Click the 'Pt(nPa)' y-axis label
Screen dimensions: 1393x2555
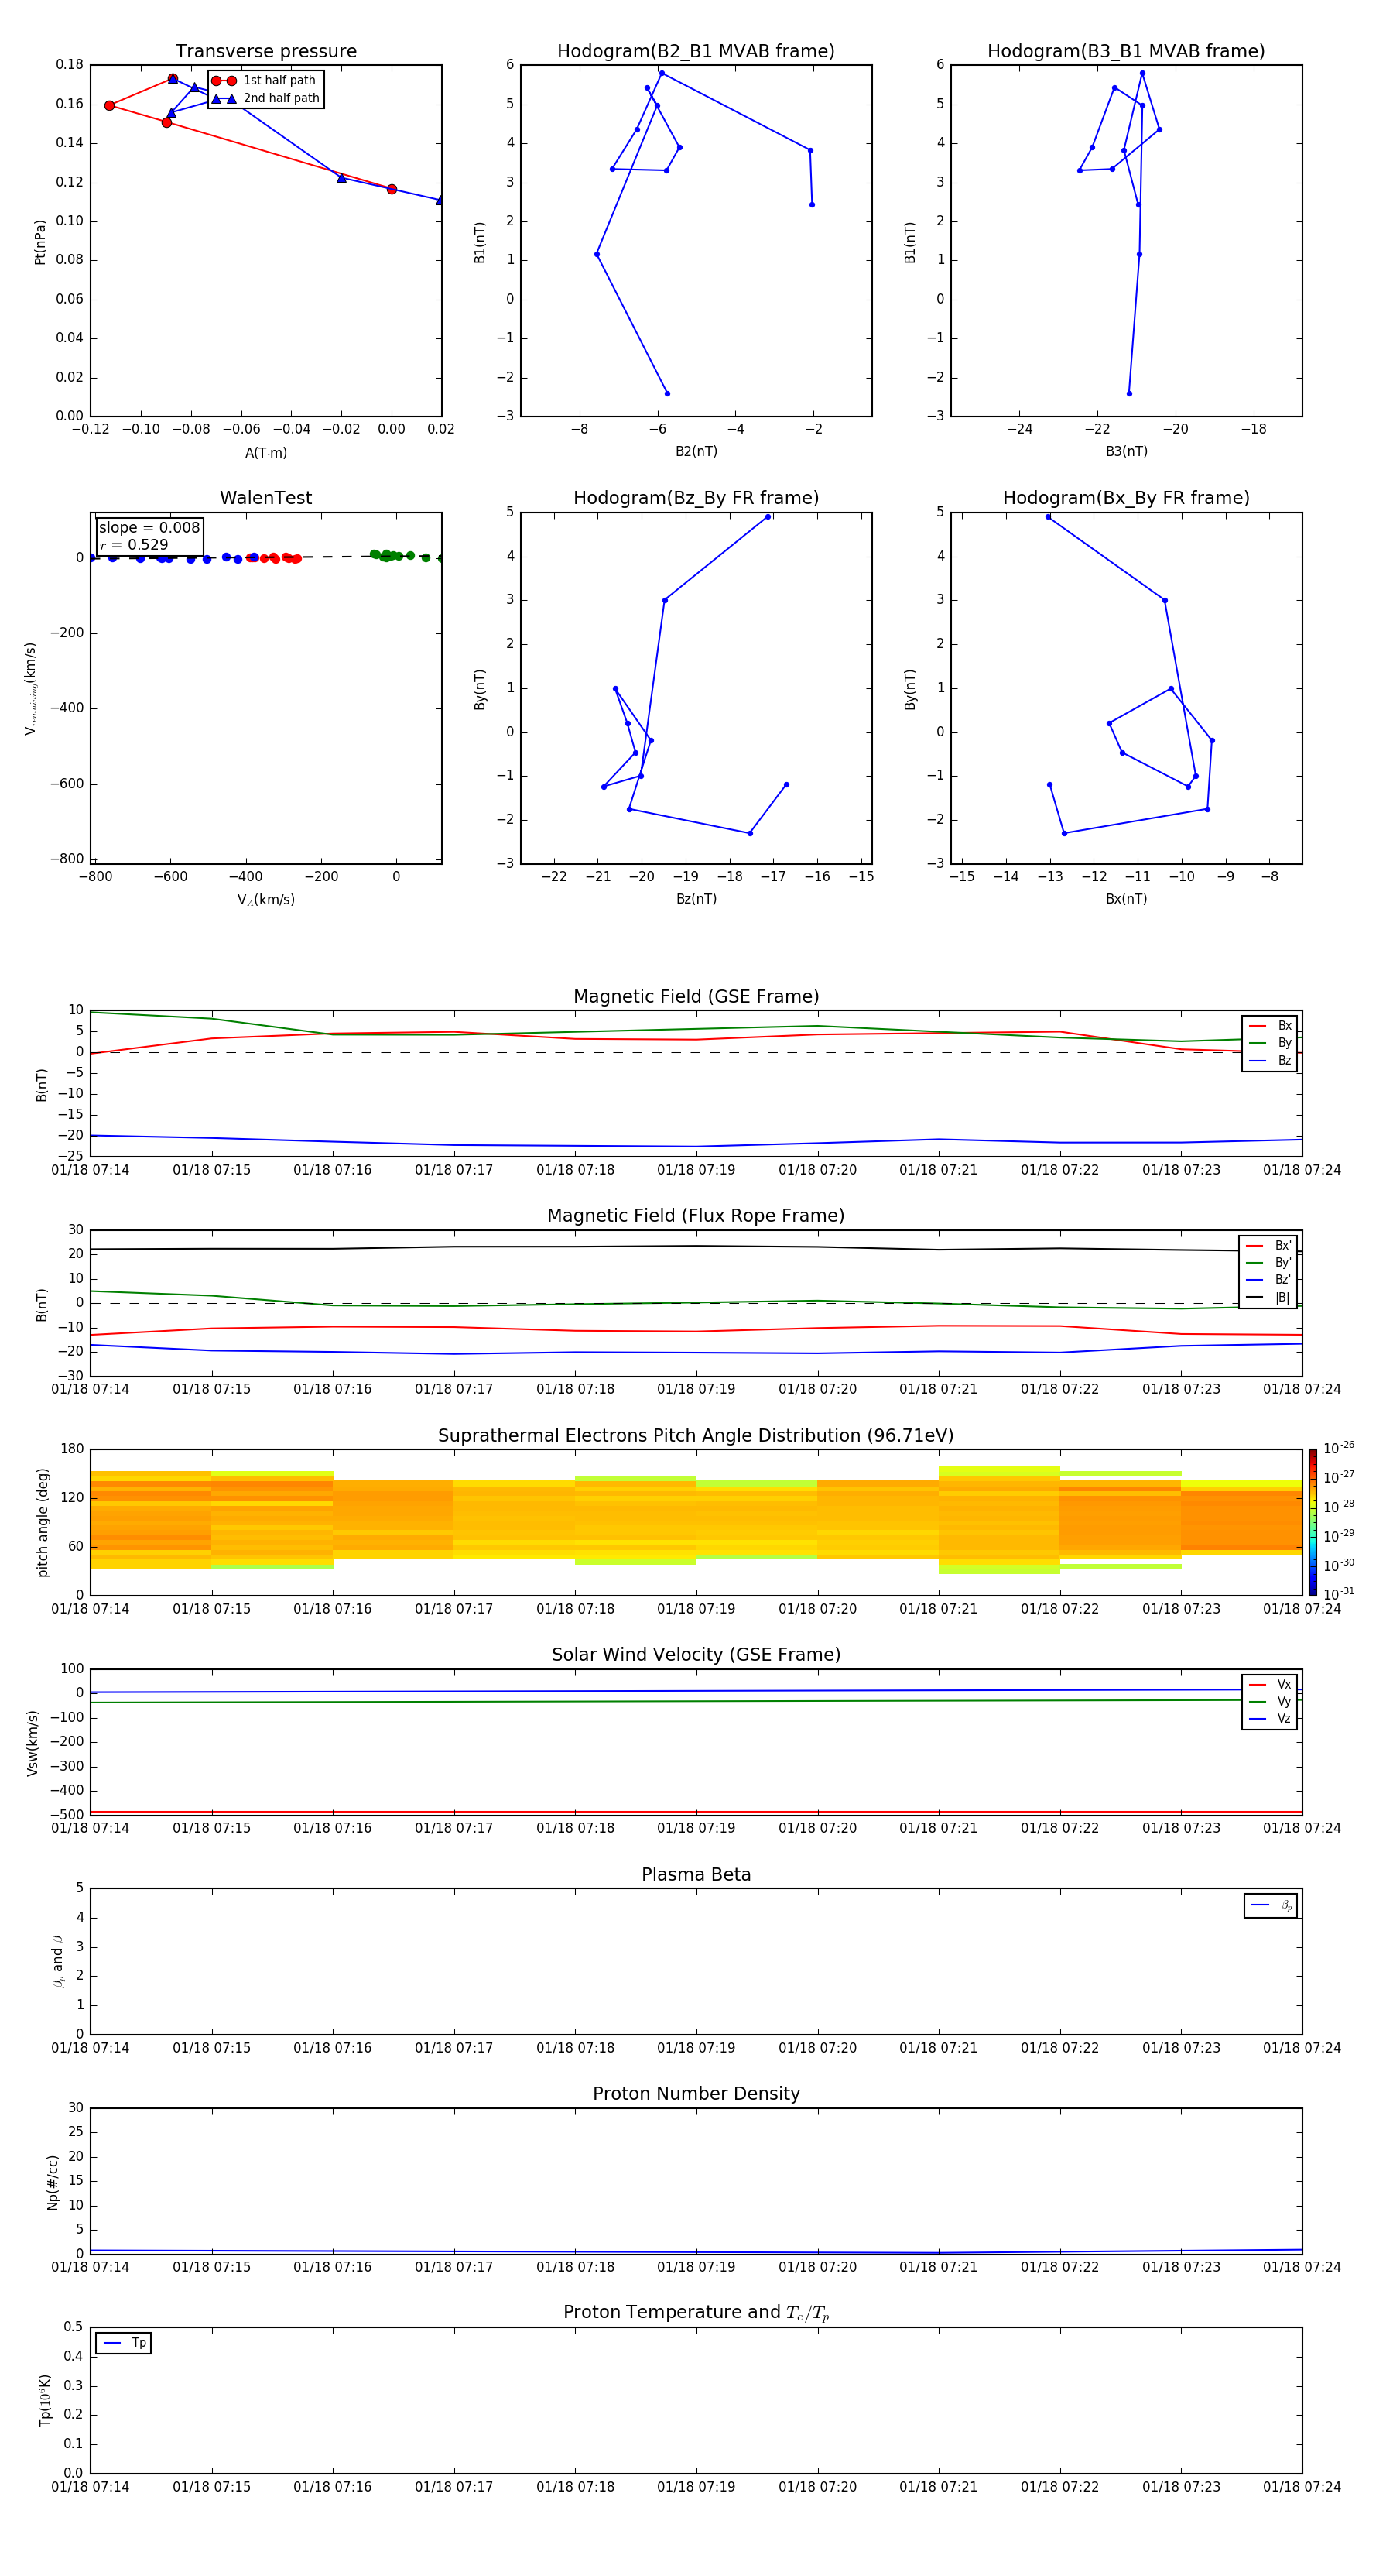tap(39, 241)
